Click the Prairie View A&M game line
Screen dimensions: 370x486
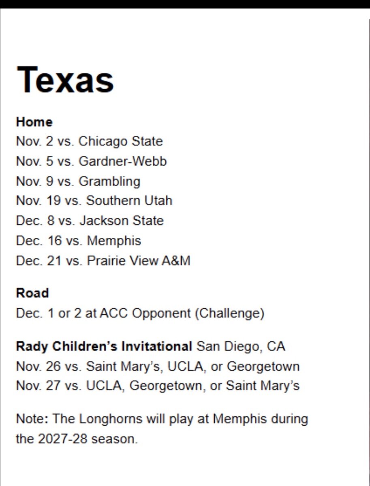tap(103, 260)
